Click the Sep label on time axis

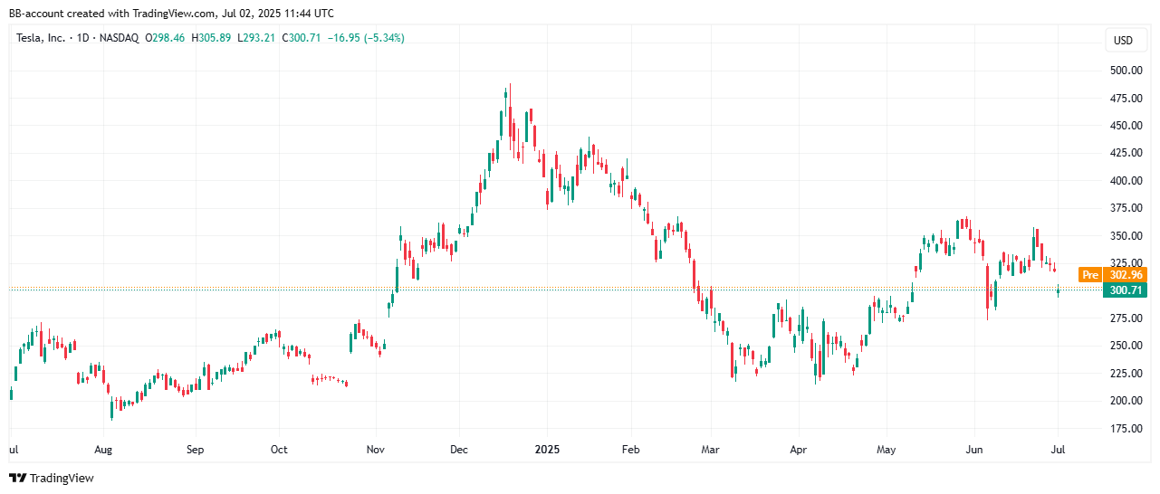[195, 450]
